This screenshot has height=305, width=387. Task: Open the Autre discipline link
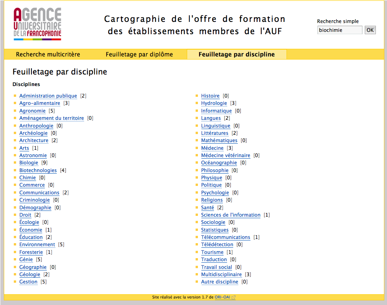[x=219, y=282]
